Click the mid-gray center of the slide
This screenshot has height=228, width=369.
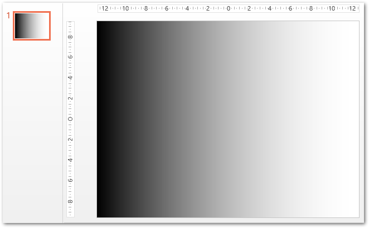[x=228, y=119]
